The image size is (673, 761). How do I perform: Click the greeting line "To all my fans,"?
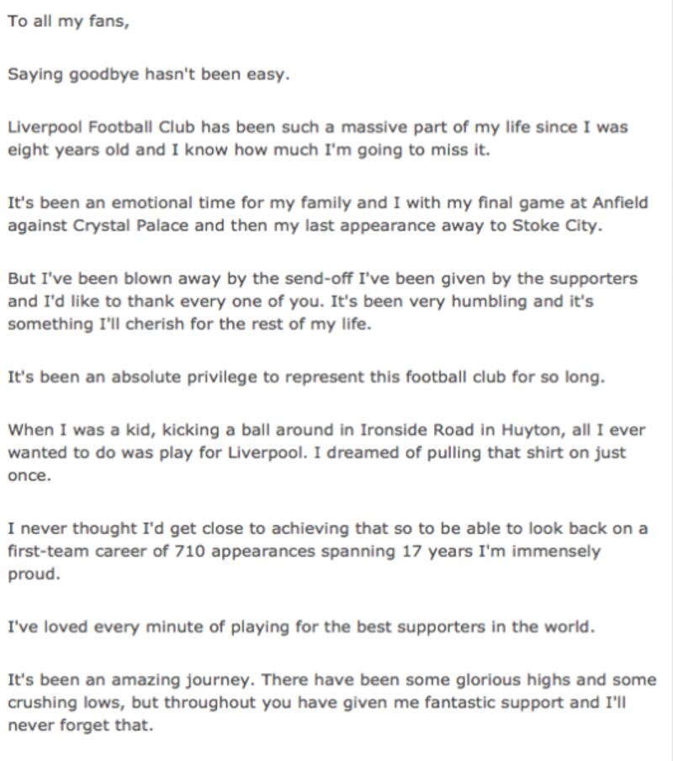68,22
